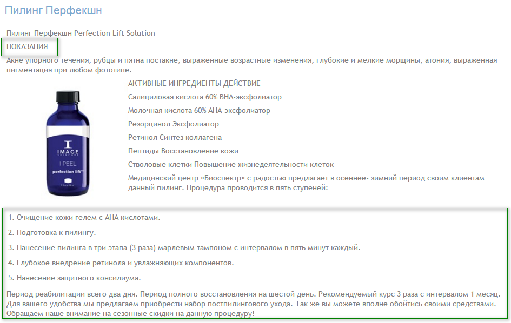
Task: Click the line 'Пептиды Восстановление кожи'
Action: point(183,151)
